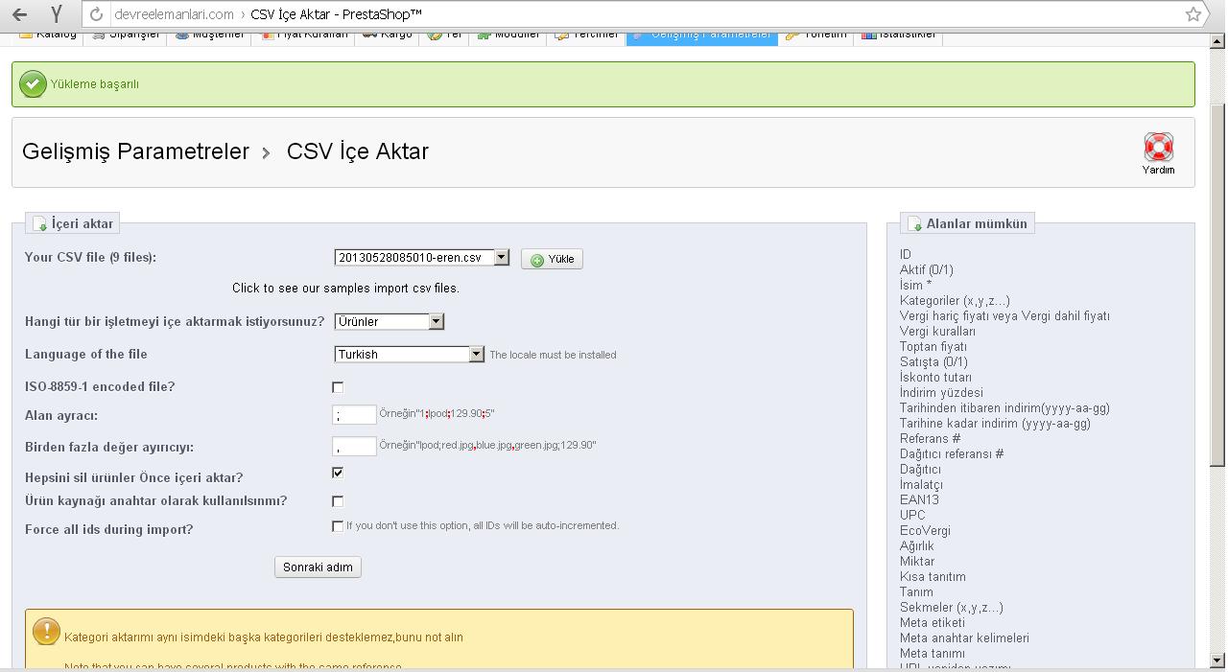The width and height of the screenshot is (1228, 672).
Task: Click the 'CSV İçe Aktar' page title
Action: [x=358, y=151]
